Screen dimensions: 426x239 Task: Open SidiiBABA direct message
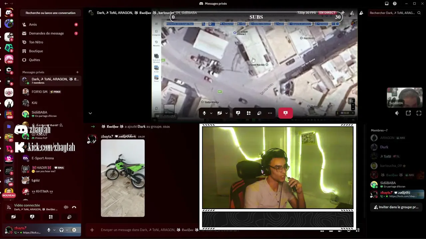click(51, 114)
